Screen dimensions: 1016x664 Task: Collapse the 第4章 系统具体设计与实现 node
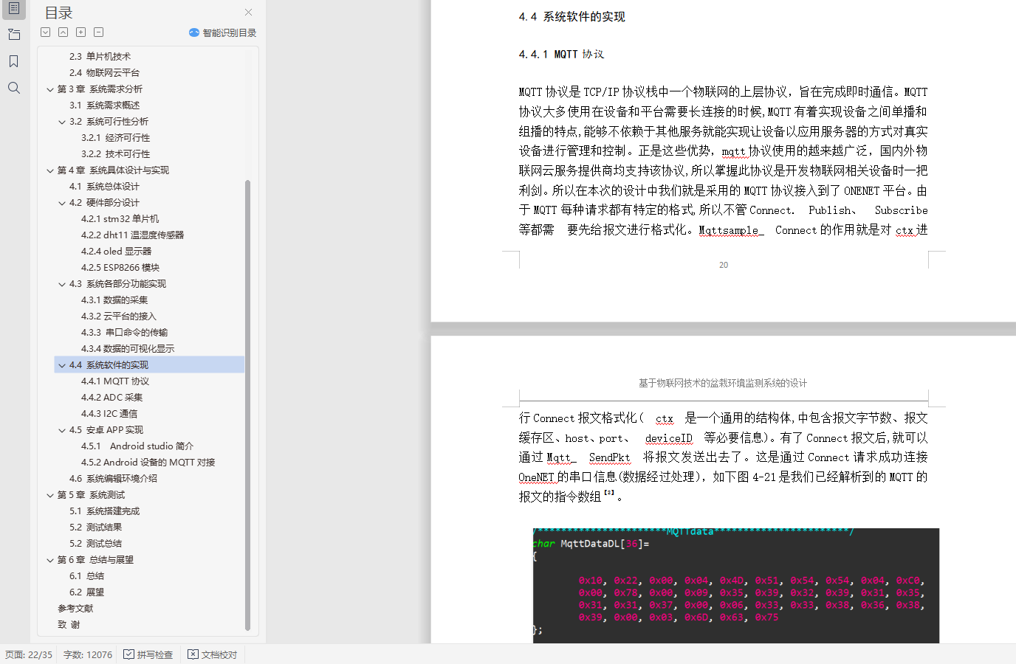[x=50, y=170]
